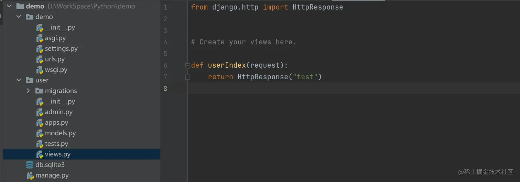Open manage.py file
Screen dimensions: 520x182
52,176
